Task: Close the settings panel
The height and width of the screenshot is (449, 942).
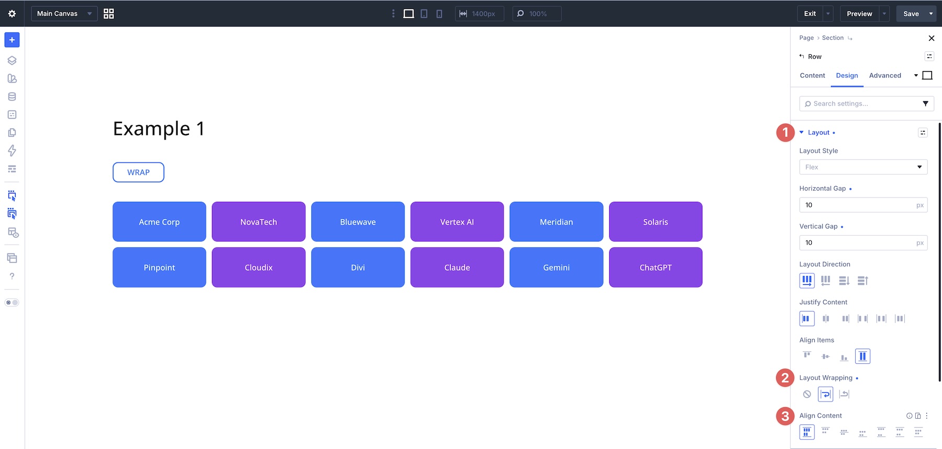Action: pyautogui.click(x=931, y=38)
